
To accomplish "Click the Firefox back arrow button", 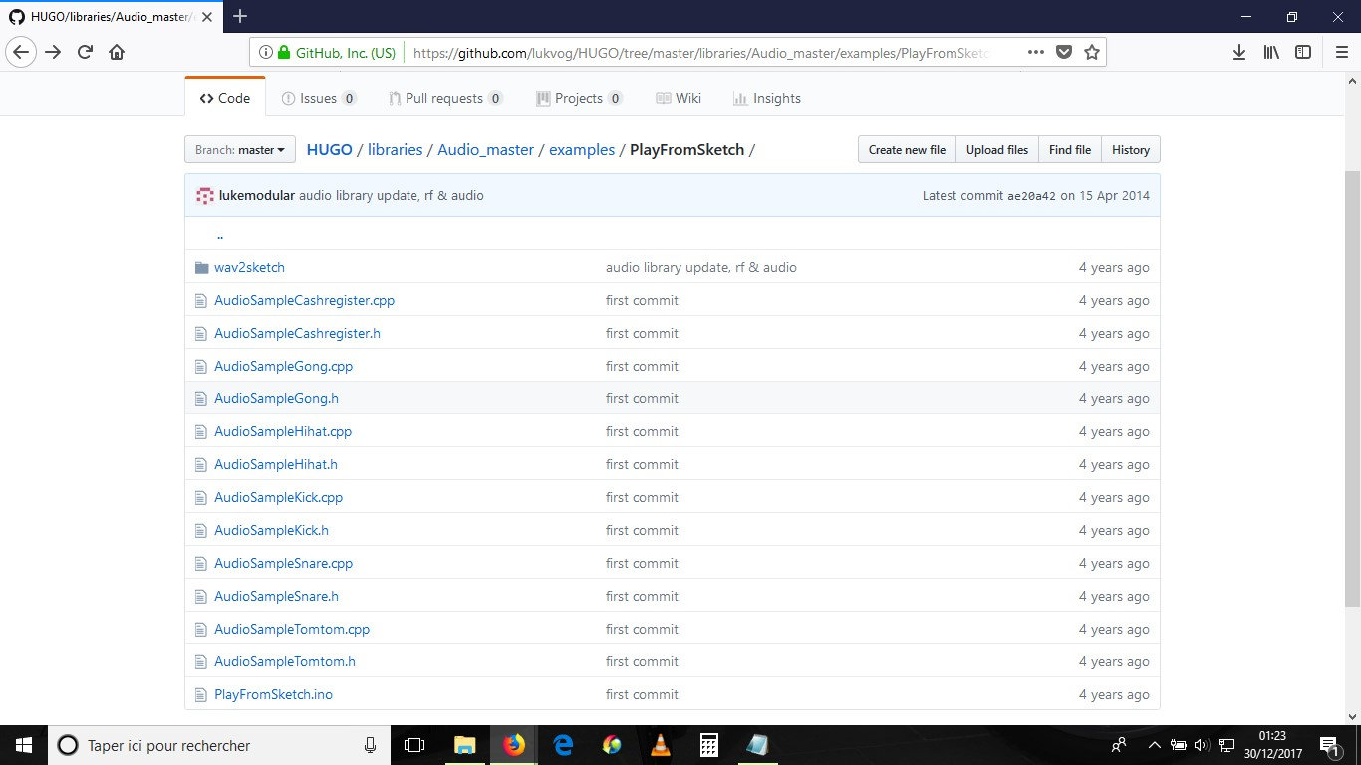I will (22, 52).
